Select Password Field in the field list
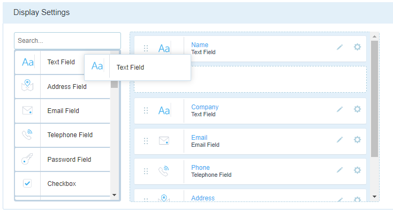 coord(63,160)
